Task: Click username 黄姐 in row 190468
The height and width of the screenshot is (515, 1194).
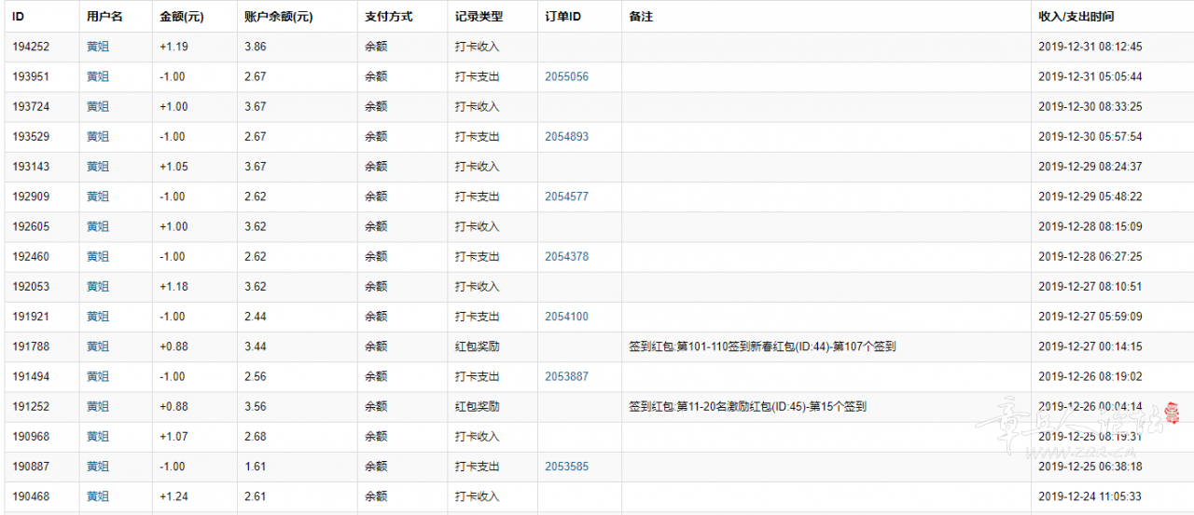Action: coord(98,496)
